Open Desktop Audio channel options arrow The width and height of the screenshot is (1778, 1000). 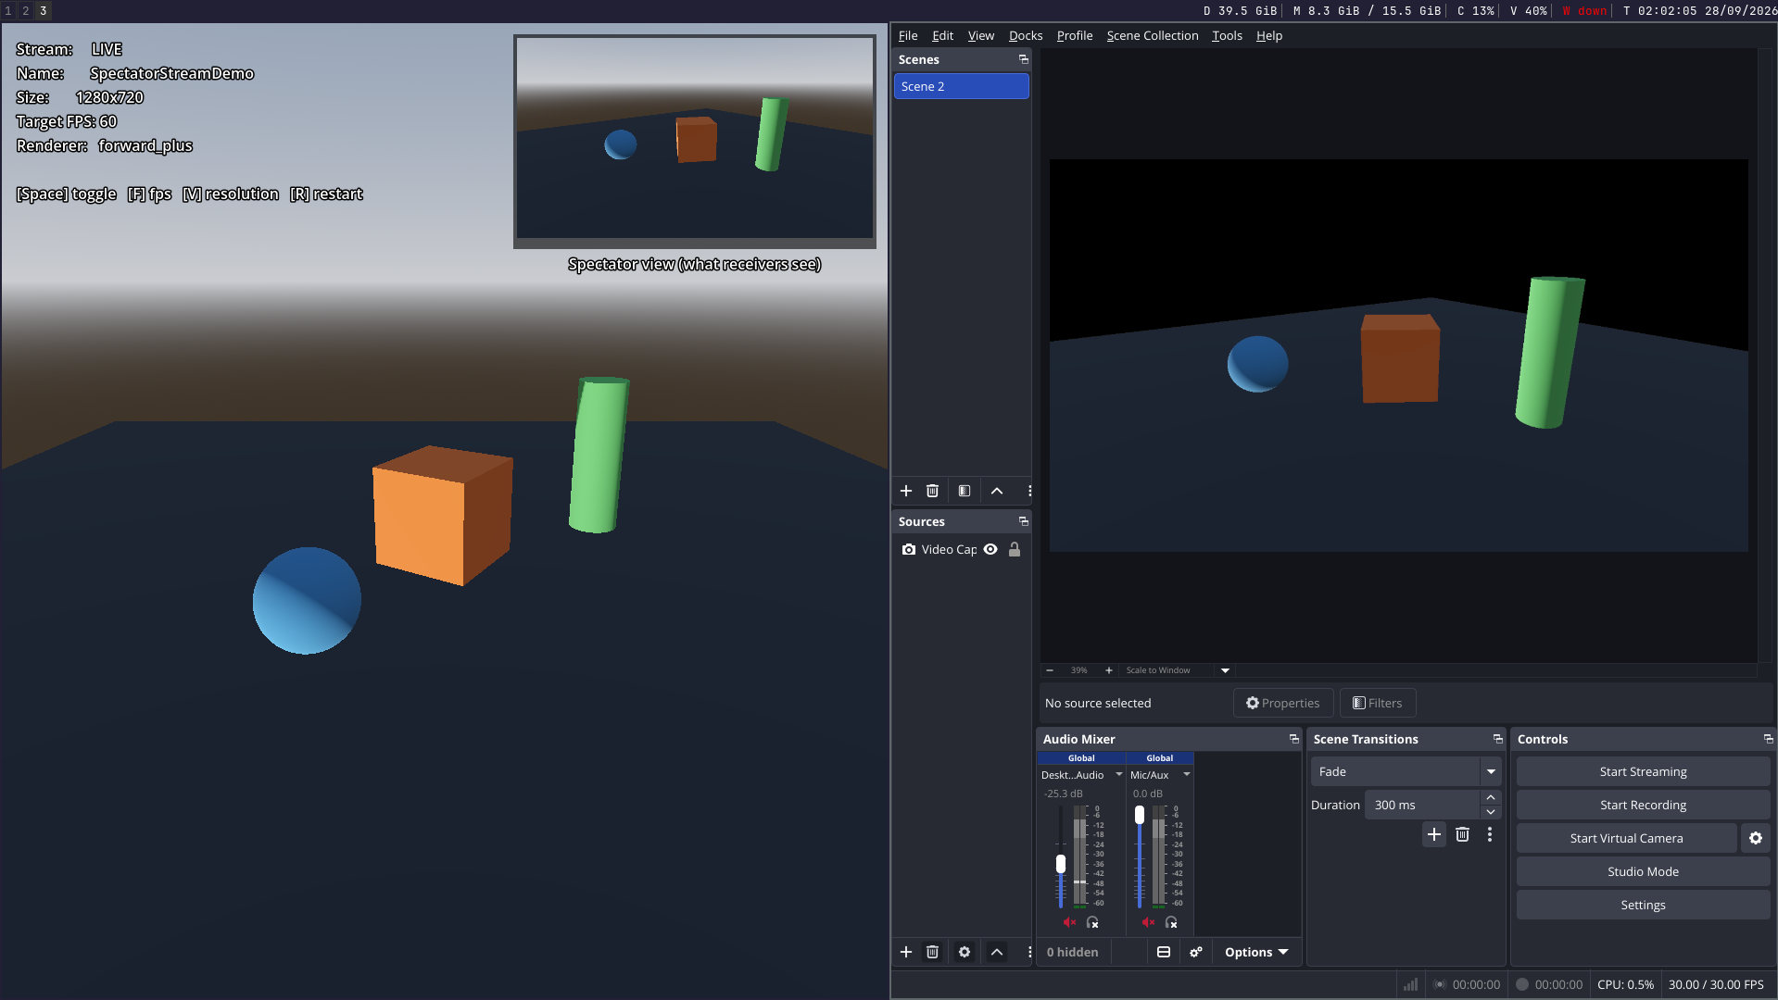1118,775
